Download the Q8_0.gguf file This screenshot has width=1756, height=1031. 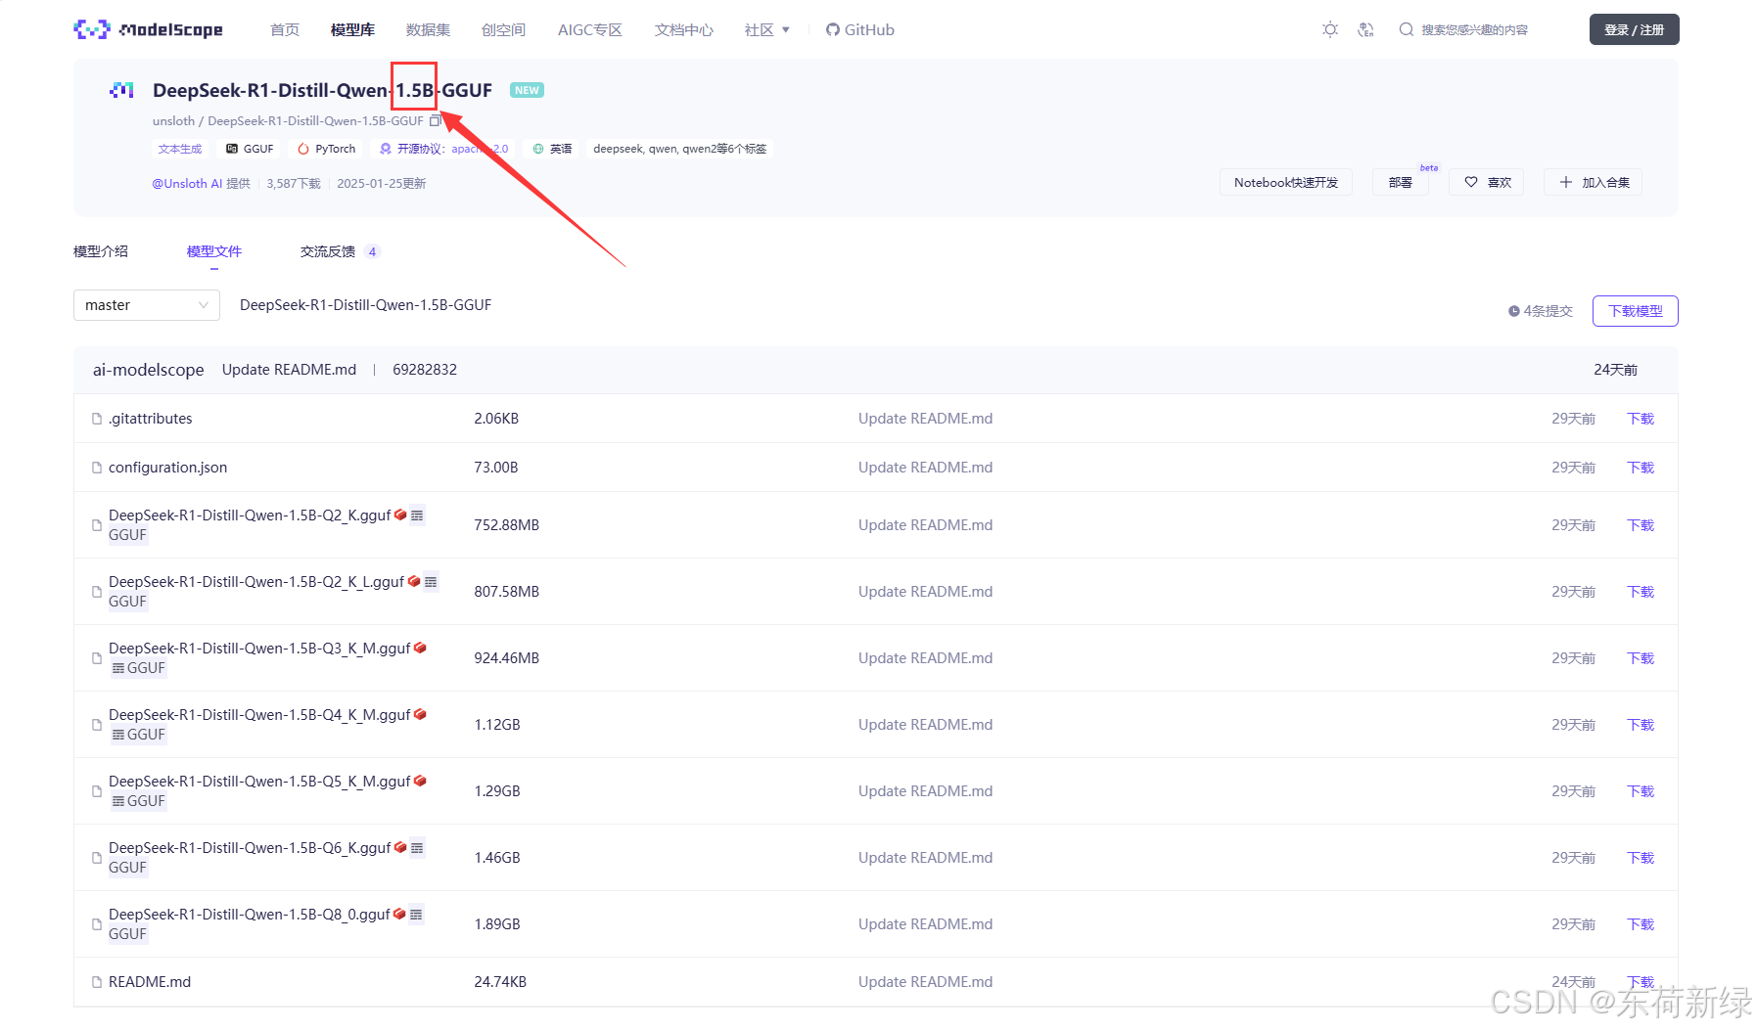coord(1640,924)
